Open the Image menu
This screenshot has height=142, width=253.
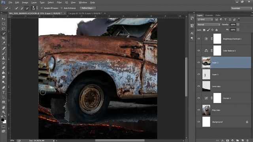(25, 2)
